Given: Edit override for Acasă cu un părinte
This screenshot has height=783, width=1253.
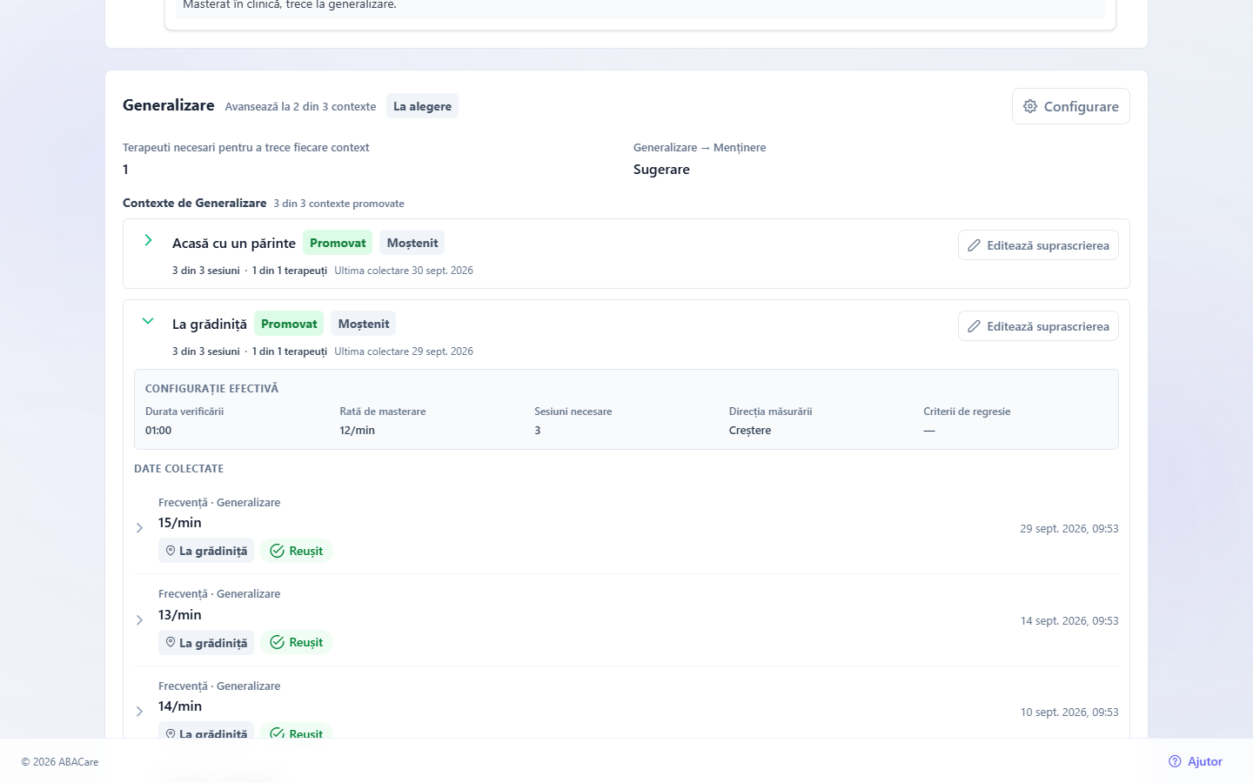Looking at the screenshot, I should [x=1038, y=245].
